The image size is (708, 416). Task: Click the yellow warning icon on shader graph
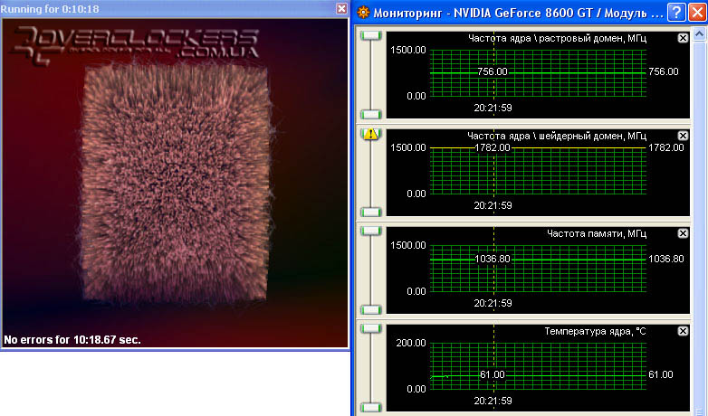370,134
